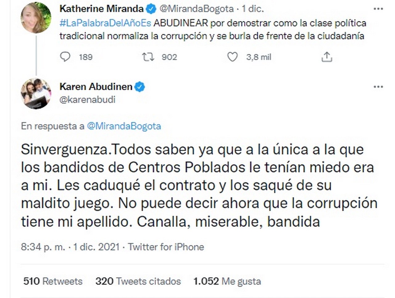Like Katherine Miranda's tweet with the heart icon
The width and height of the screenshot is (395, 298).
[232, 57]
